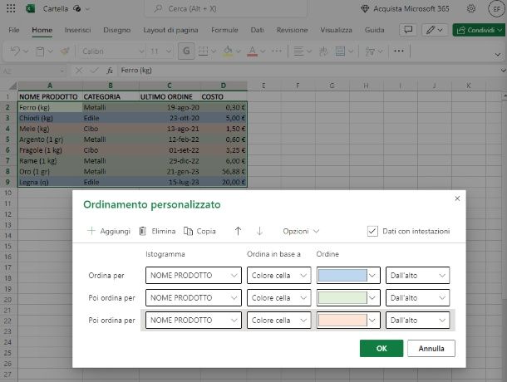
Task: Toggle Dati con intestazioni checkbox
Action: 372,231
